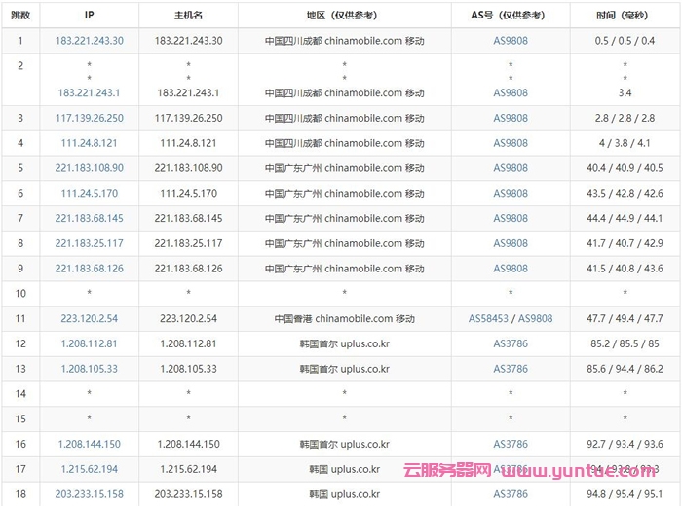
Task: Click the blue 117.139.26.250 IP link
Action: [89, 118]
